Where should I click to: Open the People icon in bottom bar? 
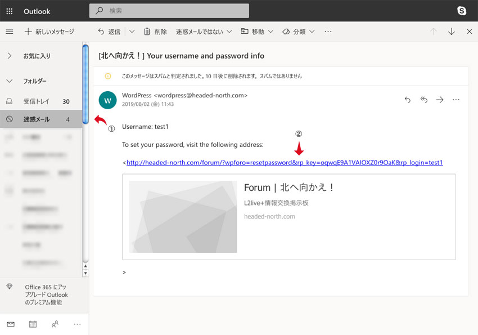coord(55,324)
